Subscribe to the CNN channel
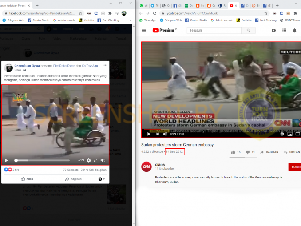 click(x=295, y=167)
